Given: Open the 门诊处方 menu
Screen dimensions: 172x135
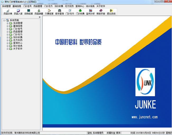Looking at the screenshot, I should 48,6.
